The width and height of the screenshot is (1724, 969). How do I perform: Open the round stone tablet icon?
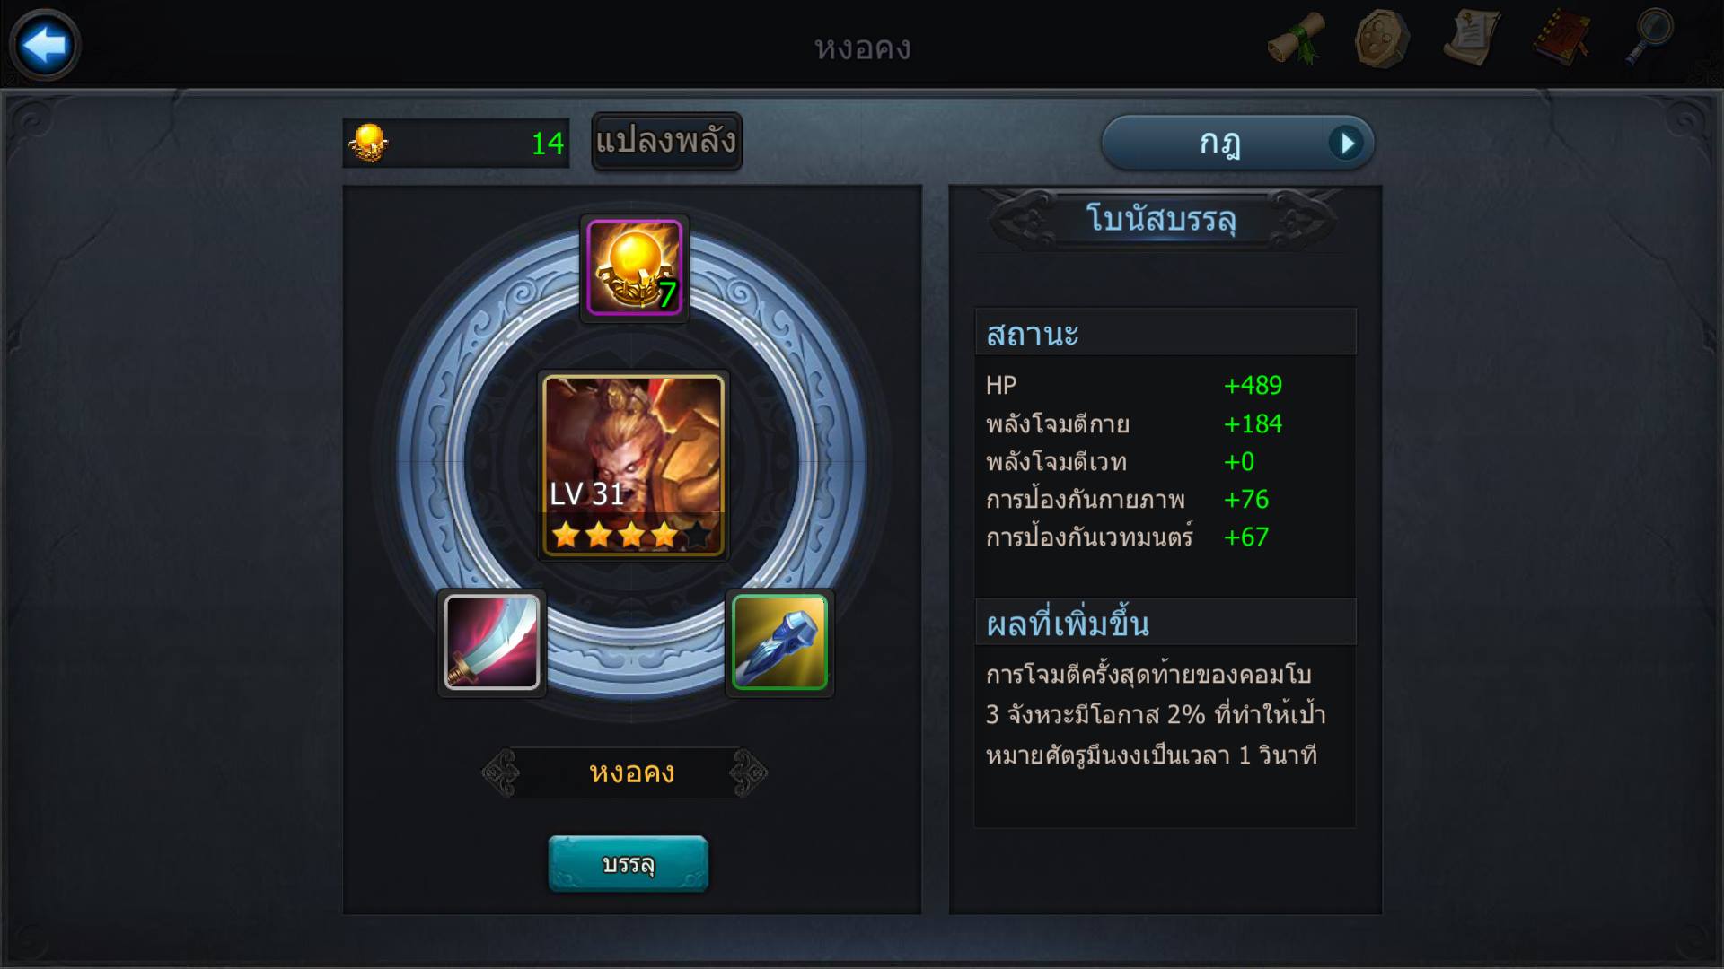(x=1382, y=39)
